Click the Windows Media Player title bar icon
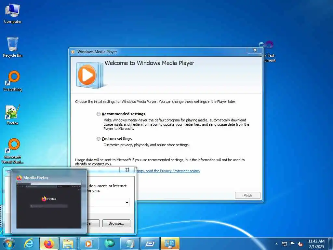The height and width of the screenshot is (250, 333). (73, 52)
